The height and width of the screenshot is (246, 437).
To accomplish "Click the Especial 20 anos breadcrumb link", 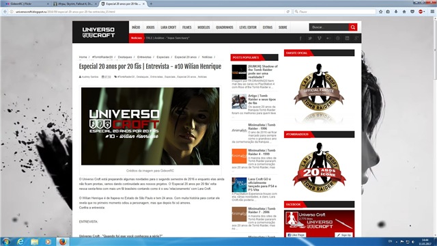I will point(185,57).
